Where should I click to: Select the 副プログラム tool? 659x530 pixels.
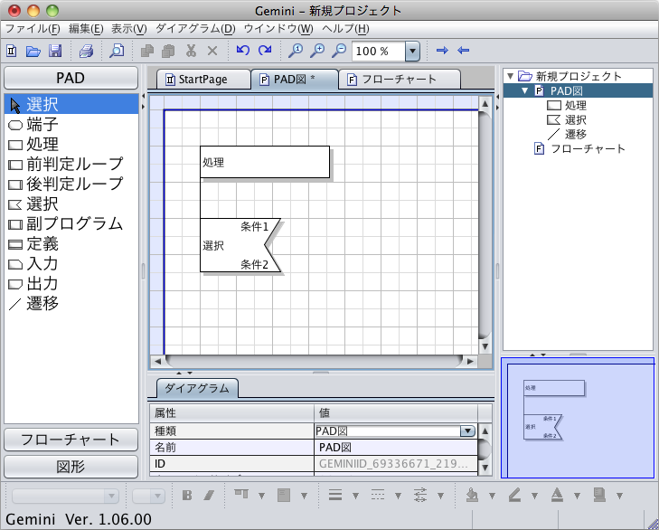point(71,223)
